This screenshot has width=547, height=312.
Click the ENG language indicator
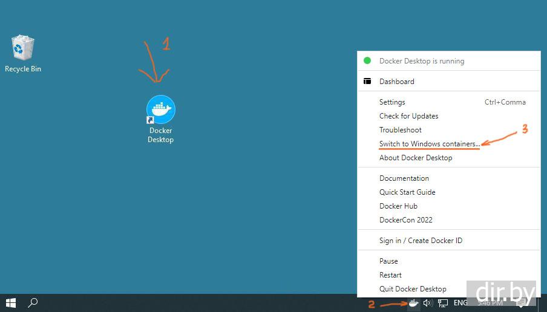(x=460, y=303)
